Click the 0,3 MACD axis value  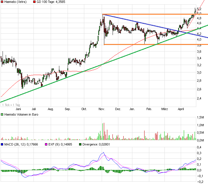point(199,153)
